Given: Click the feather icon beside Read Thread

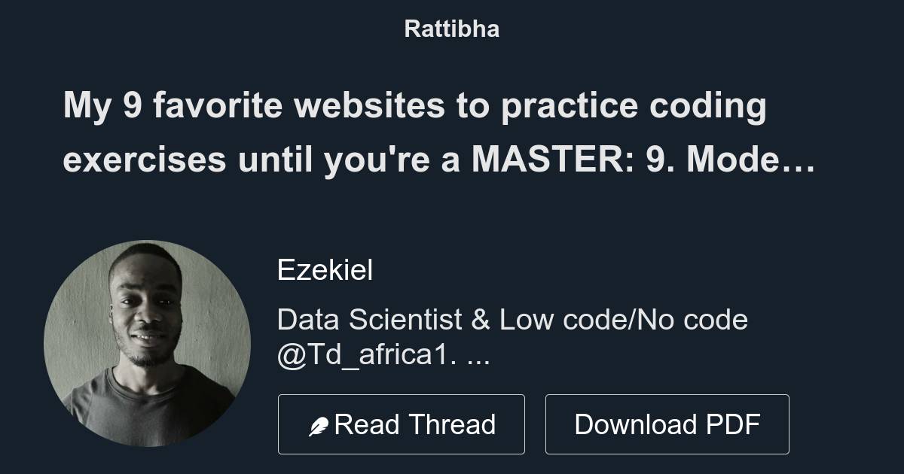Looking at the screenshot, I should click(319, 427).
